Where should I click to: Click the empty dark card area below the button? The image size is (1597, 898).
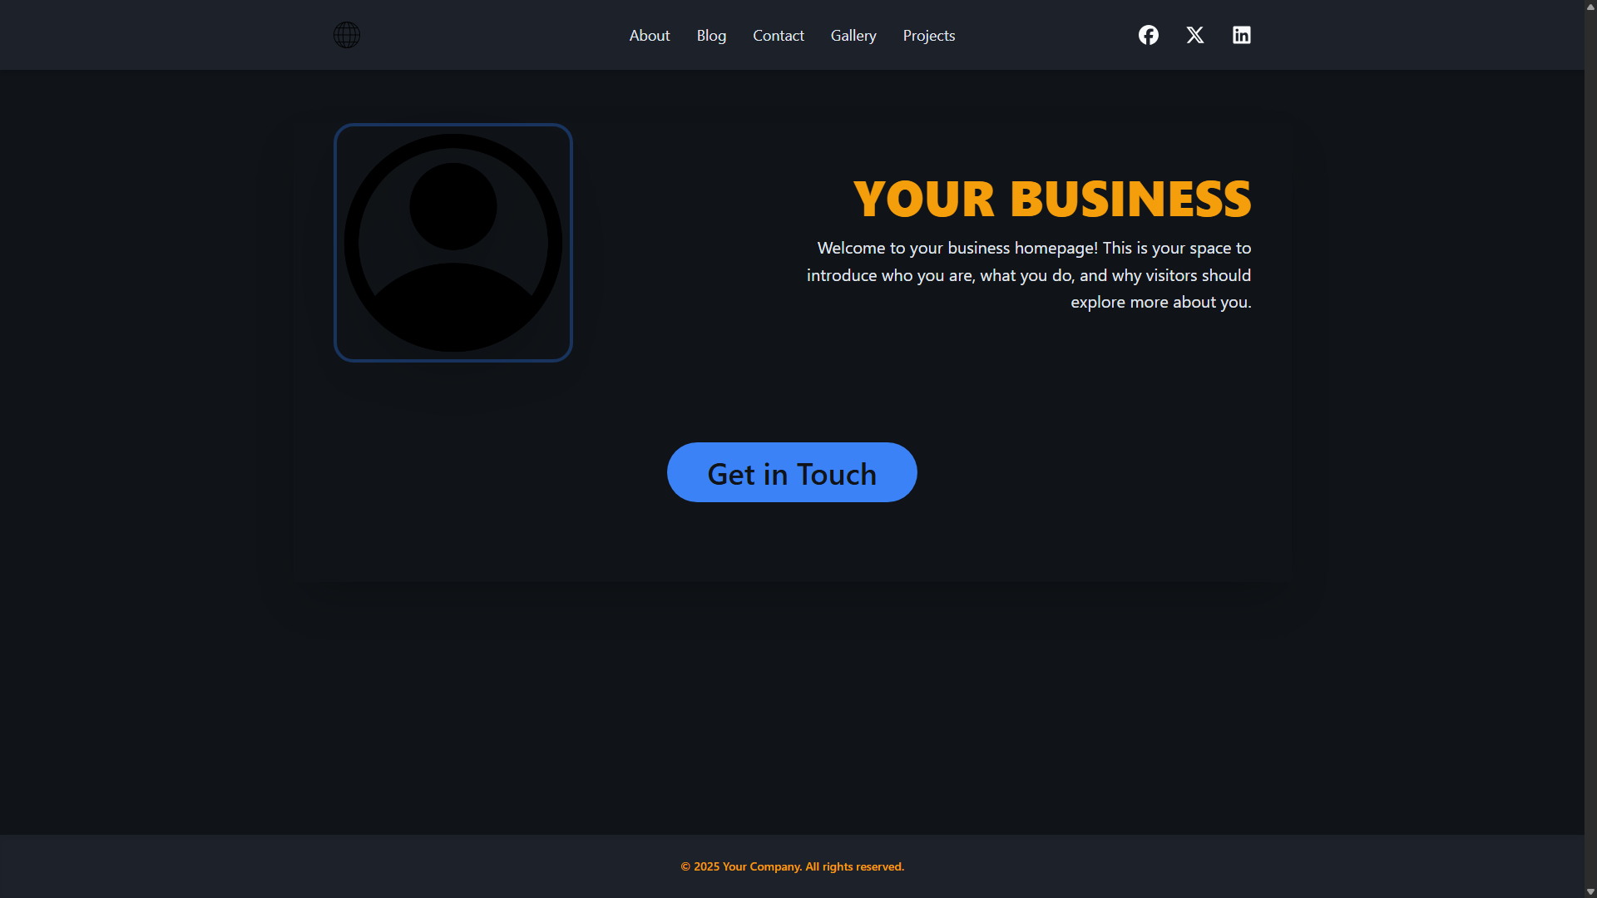(x=792, y=545)
